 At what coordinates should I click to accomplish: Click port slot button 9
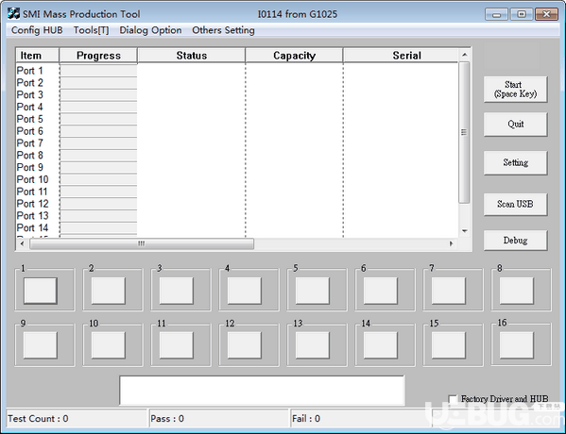click(x=41, y=345)
